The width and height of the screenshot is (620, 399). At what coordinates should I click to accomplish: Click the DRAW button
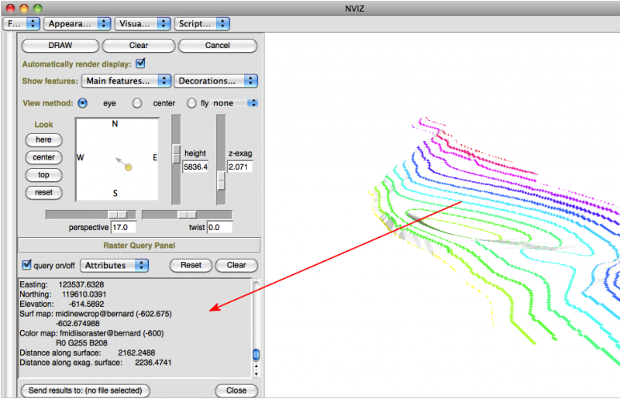pos(60,46)
